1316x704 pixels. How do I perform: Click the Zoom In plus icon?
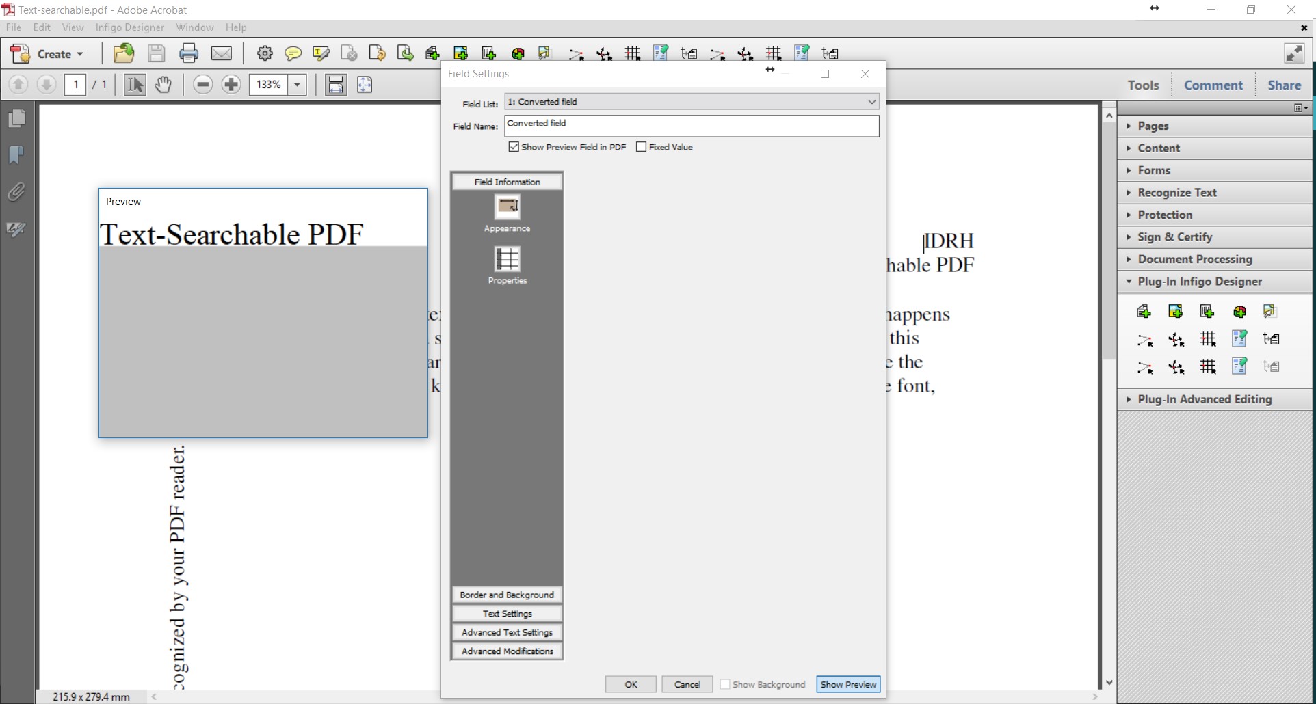[x=231, y=85]
